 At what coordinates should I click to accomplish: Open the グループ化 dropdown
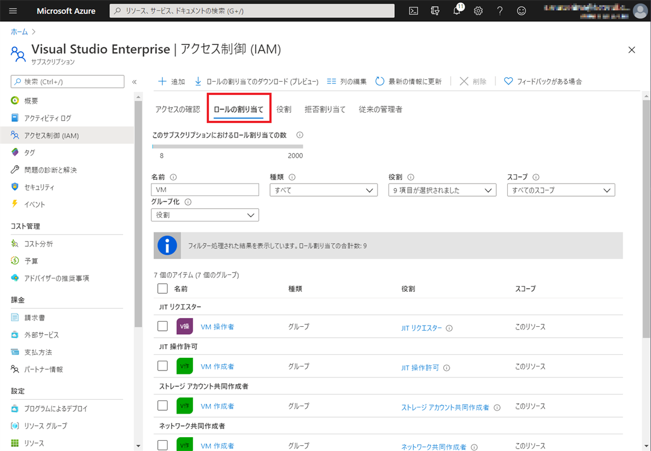(x=205, y=215)
